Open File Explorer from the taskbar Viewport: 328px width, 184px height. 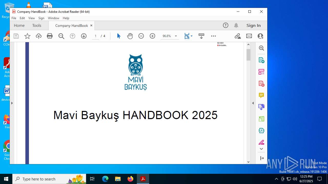(x=118, y=179)
